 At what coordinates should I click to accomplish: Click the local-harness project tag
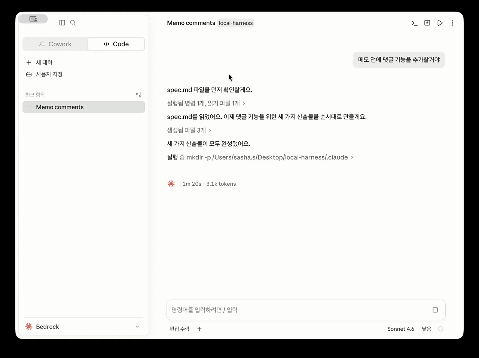[236, 23]
